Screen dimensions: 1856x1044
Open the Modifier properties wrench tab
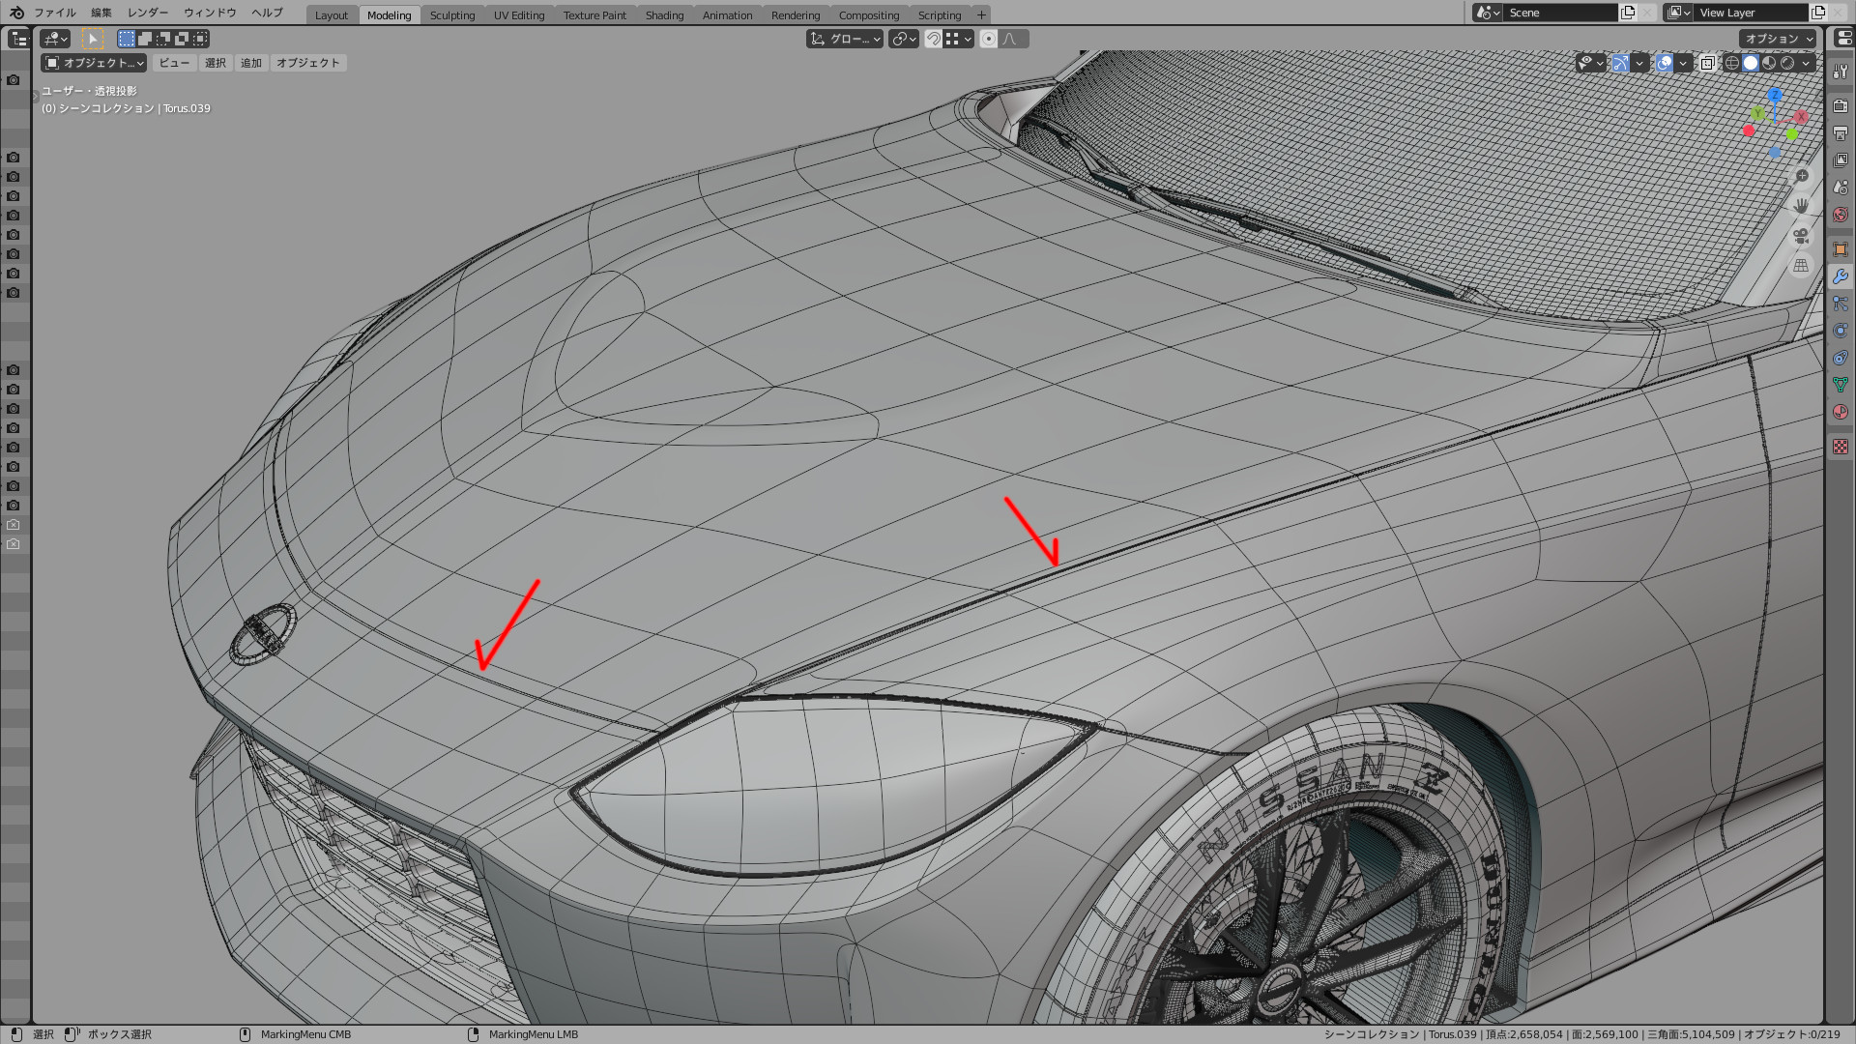[x=1841, y=276]
